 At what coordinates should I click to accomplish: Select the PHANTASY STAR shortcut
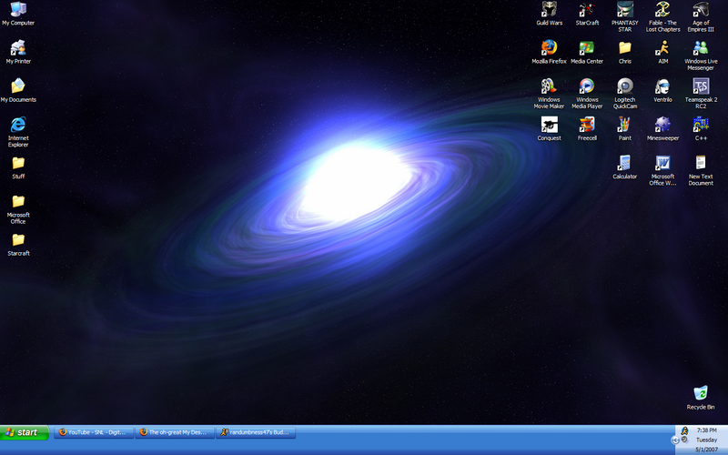point(625,16)
